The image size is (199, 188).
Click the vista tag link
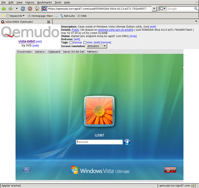click(90, 42)
